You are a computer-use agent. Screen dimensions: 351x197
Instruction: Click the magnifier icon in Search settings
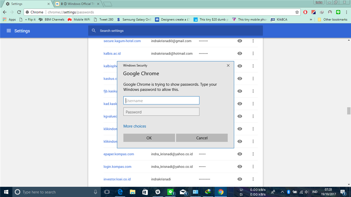(94, 30)
